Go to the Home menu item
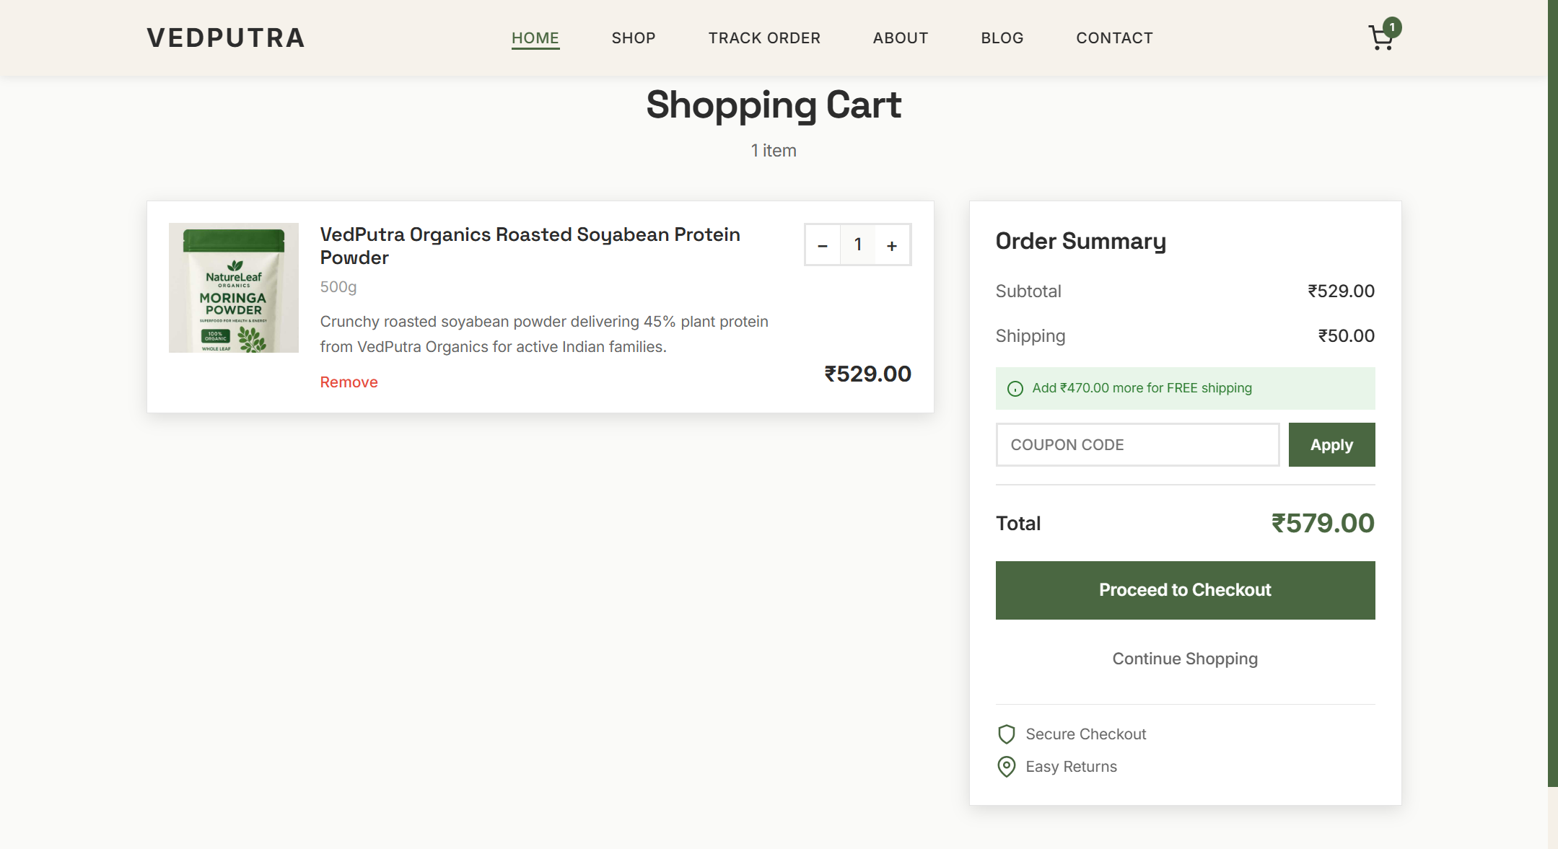1558x849 pixels. (535, 38)
